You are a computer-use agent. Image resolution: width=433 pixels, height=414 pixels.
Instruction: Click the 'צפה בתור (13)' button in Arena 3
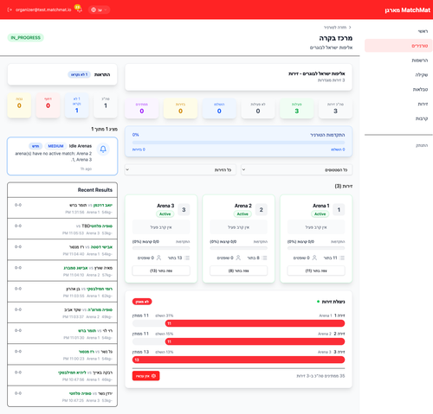point(161,271)
